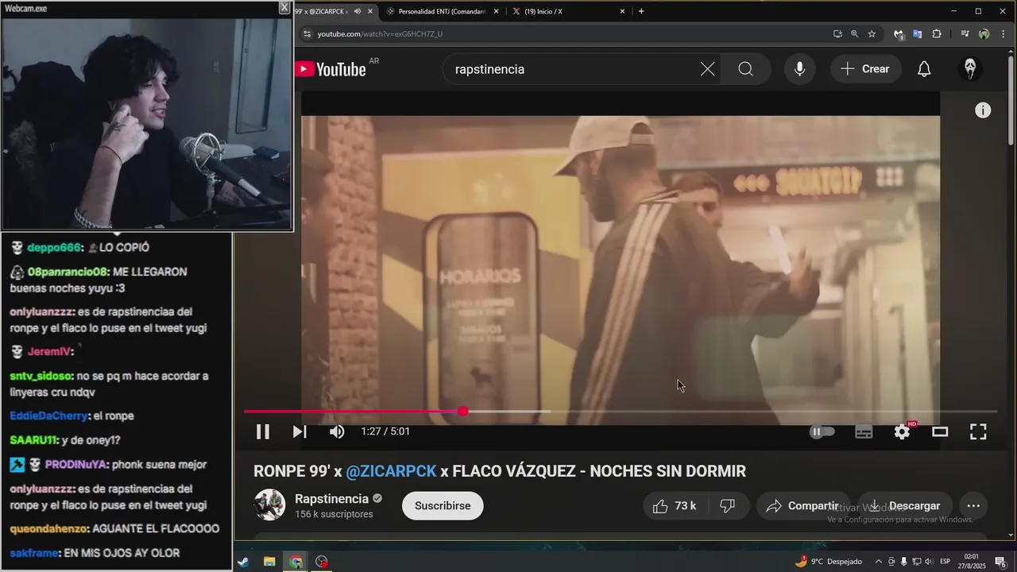The height and width of the screenshot is (572, 1017).
Task: Open the media control toolbar icon
Action: pyautogui.click(x=965, y=34)
